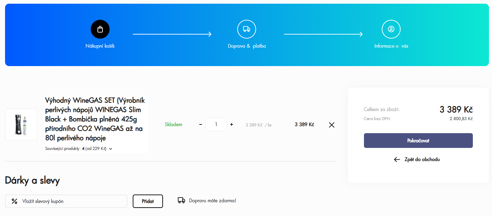Click the truck icon beside free shipping notice

181,200
